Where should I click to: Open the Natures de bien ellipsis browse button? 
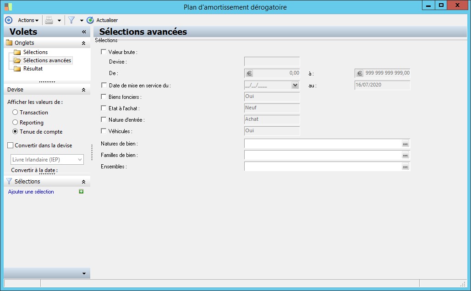[x=405, y=144]
